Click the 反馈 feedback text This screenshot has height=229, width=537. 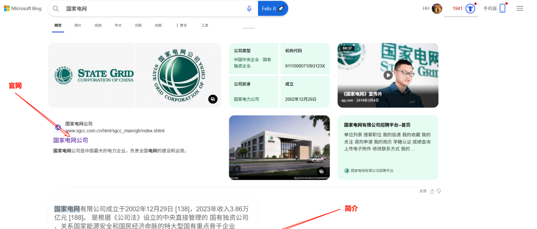tap(423, 191)
